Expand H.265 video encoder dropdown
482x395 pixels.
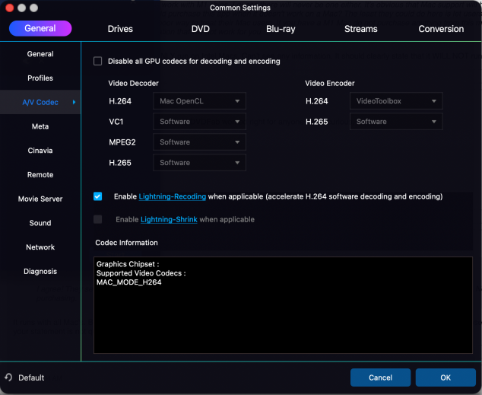point(395,122)
